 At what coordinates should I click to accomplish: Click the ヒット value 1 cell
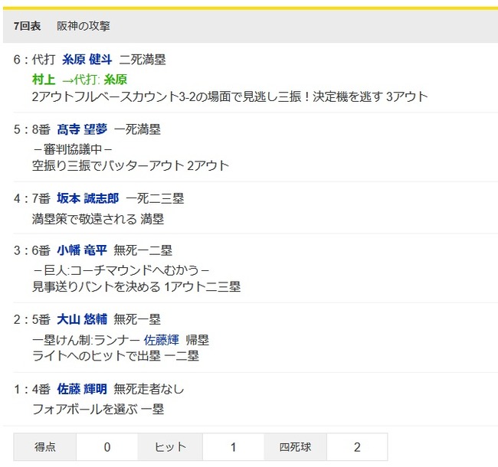pos(233,447)
